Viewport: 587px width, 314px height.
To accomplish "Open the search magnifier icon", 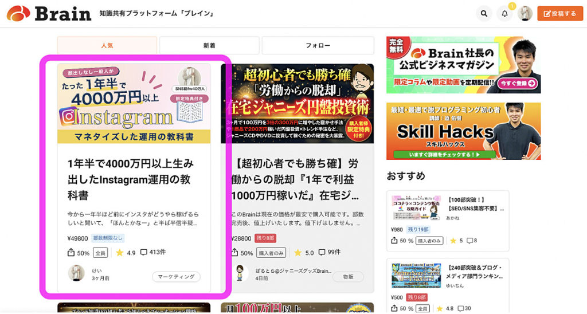I will [x=484, y=14].
